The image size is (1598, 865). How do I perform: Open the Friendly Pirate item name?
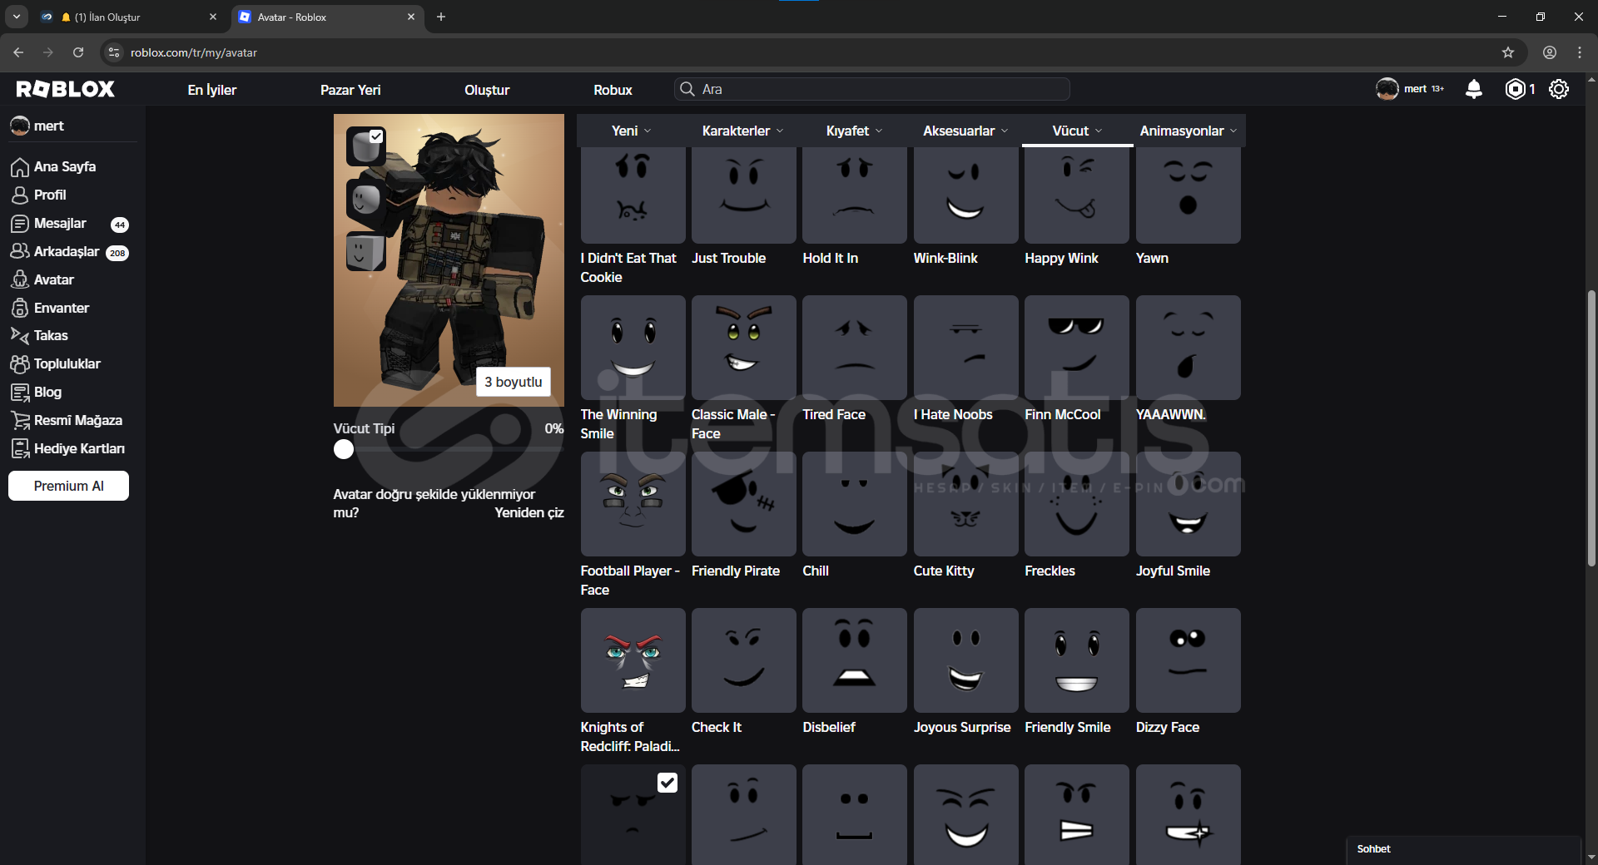736,571
